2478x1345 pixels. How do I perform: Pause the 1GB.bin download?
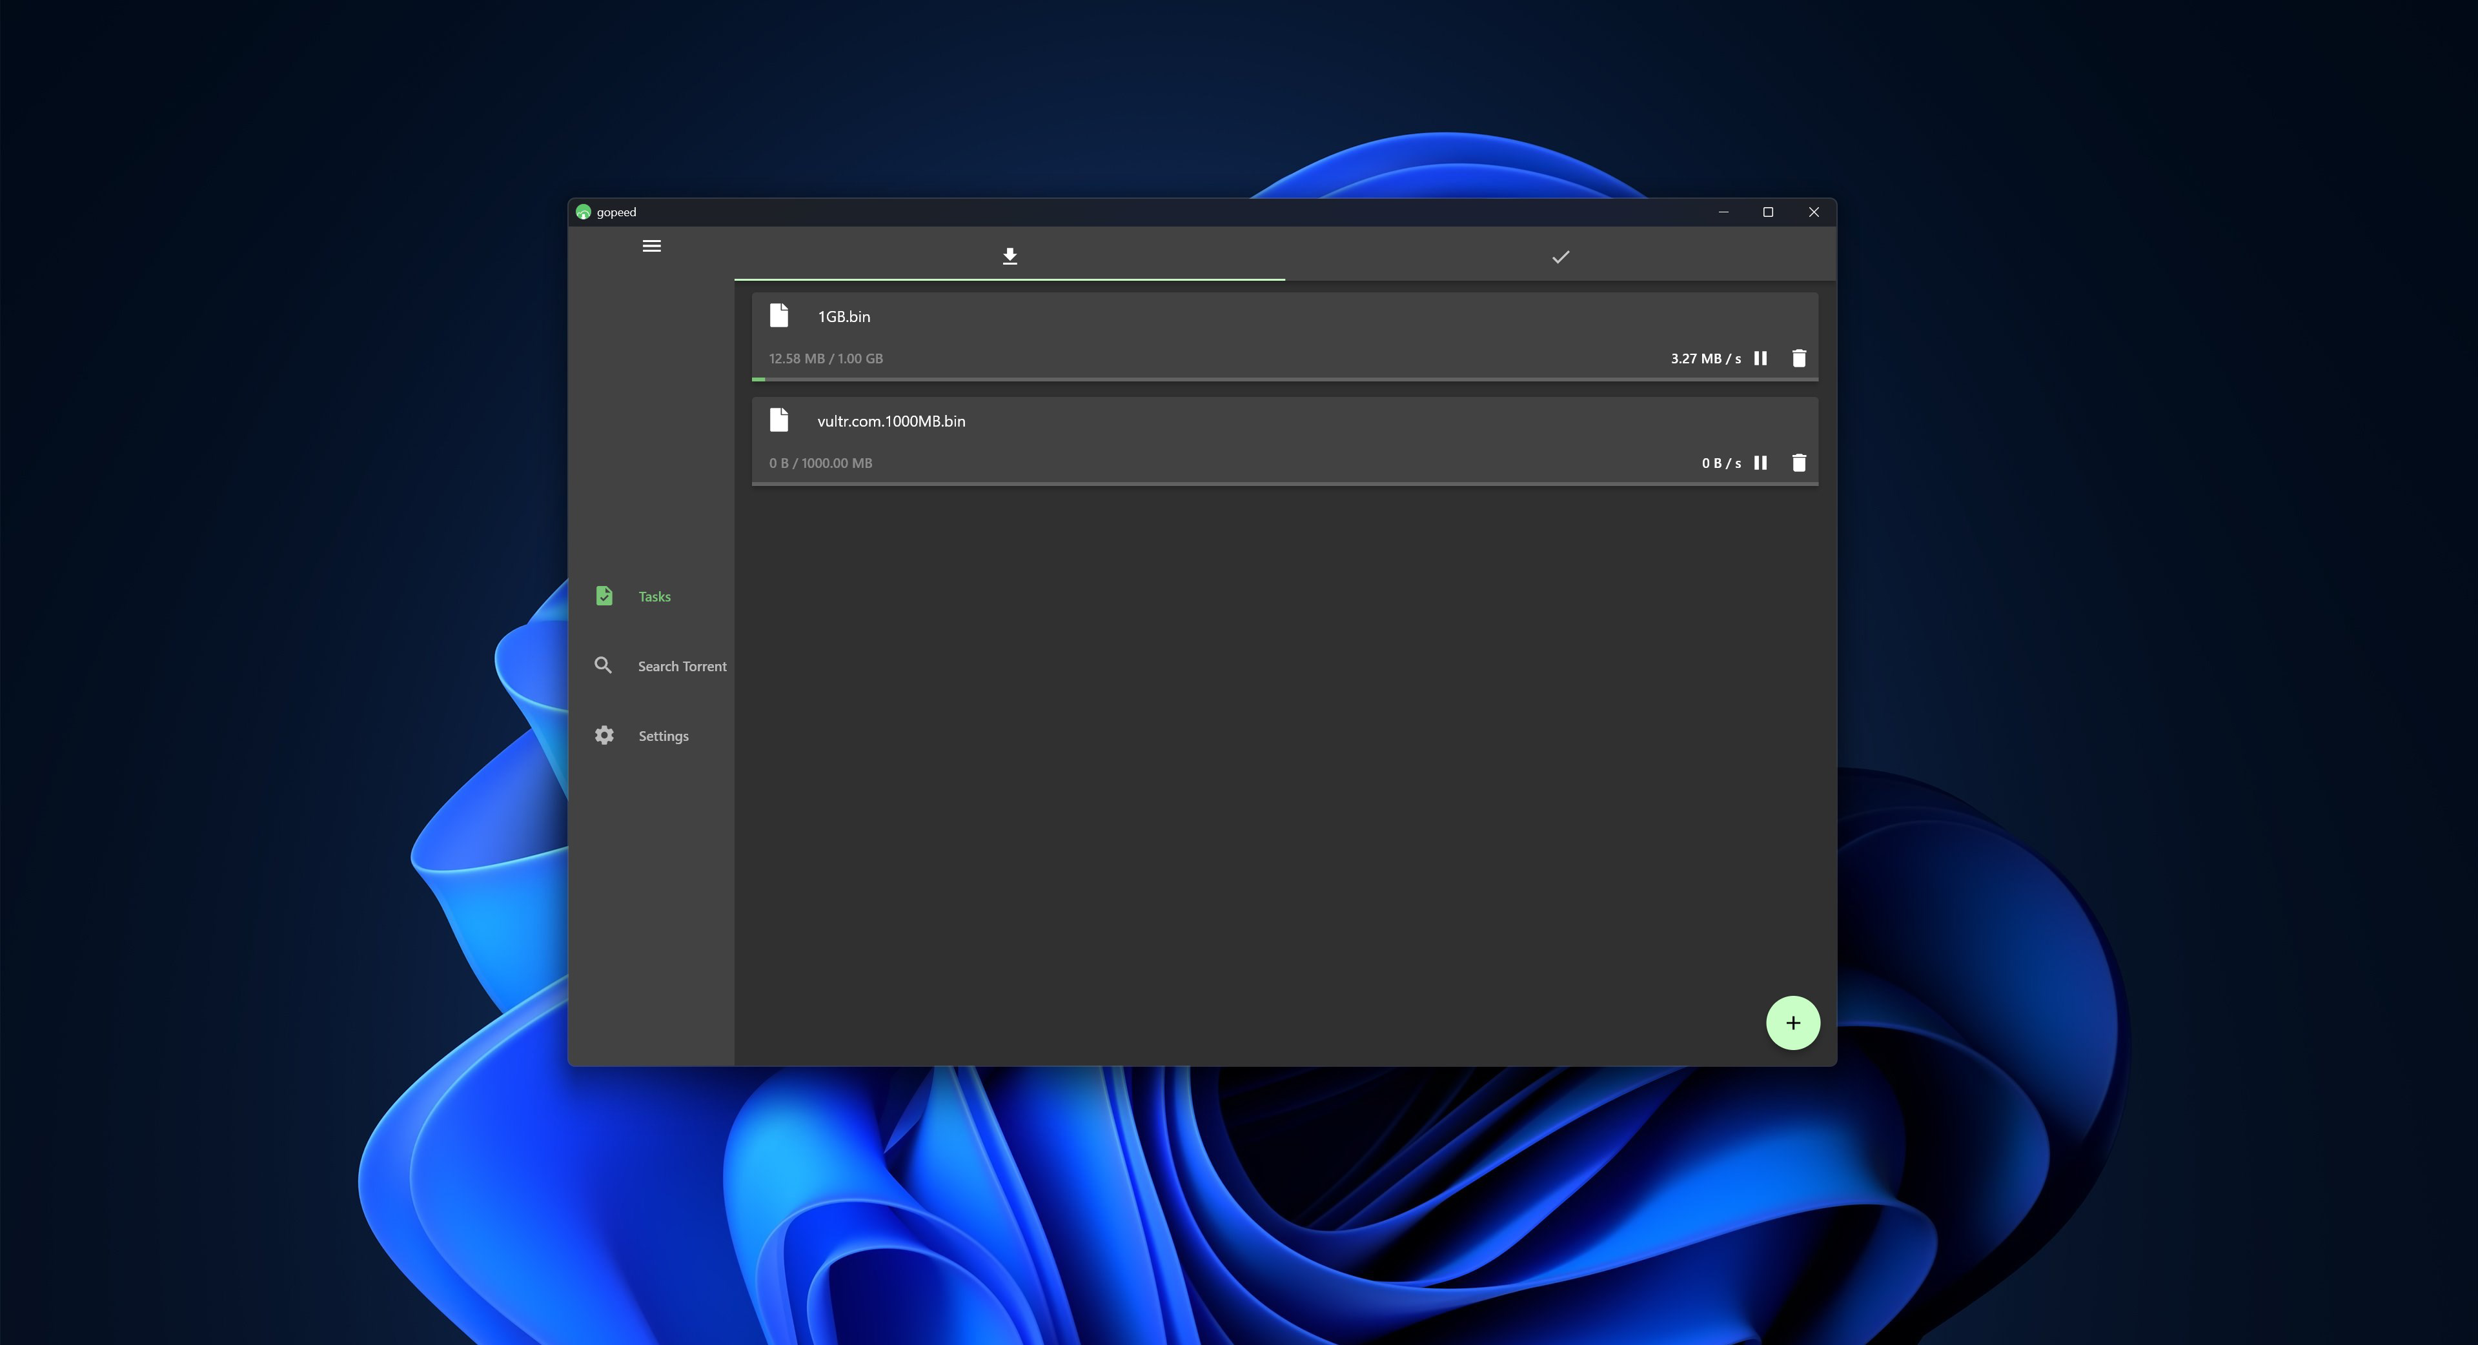1762,358
